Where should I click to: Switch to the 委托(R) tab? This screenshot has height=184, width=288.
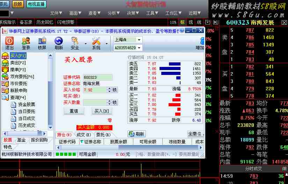103,135
